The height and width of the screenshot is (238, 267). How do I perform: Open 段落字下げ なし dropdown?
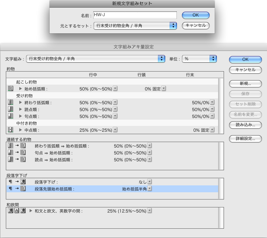click(150, 182)
